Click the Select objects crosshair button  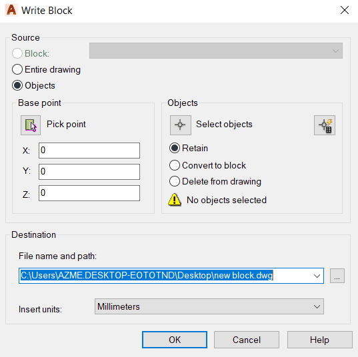point(181,125)
